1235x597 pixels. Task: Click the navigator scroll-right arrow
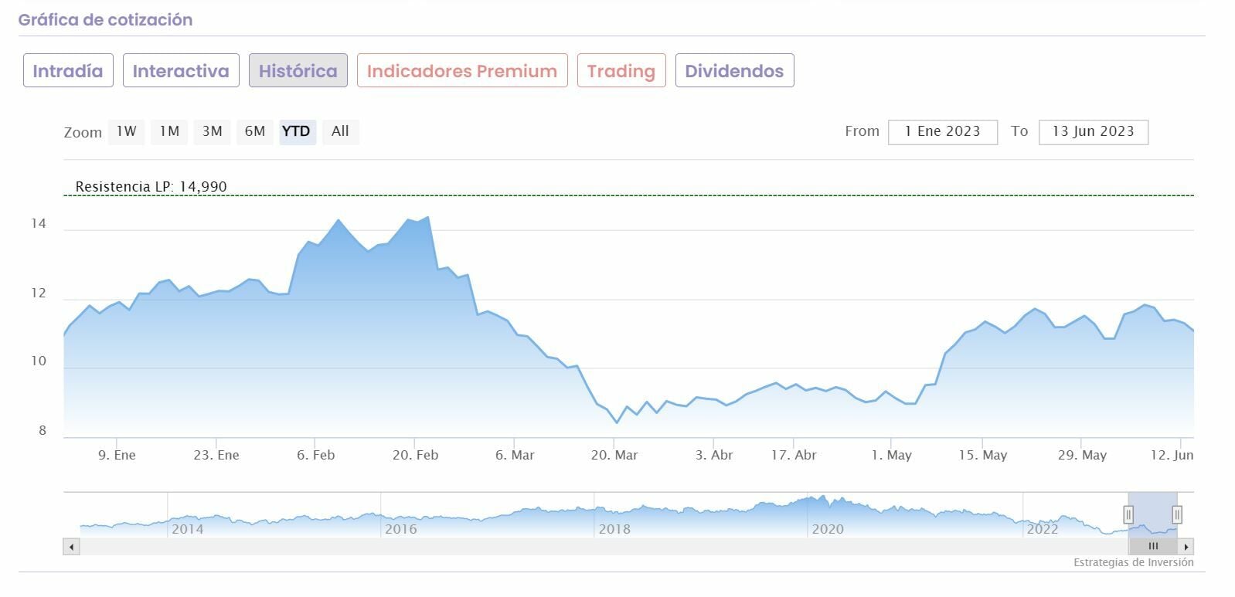click(1186, 547)
